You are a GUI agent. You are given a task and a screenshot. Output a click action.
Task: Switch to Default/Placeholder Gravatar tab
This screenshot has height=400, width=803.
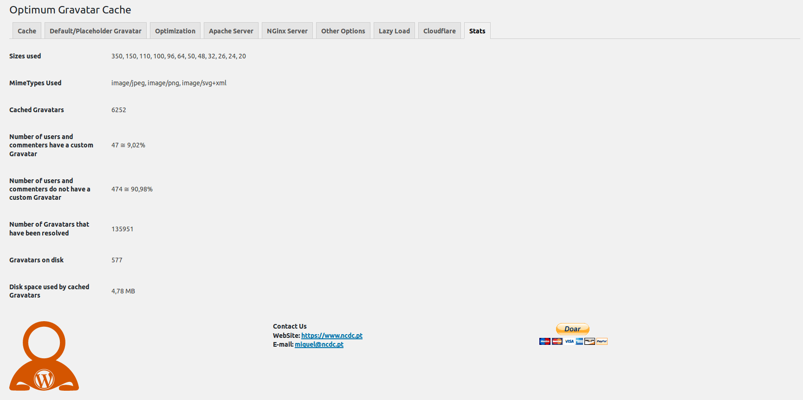(96, 31)
